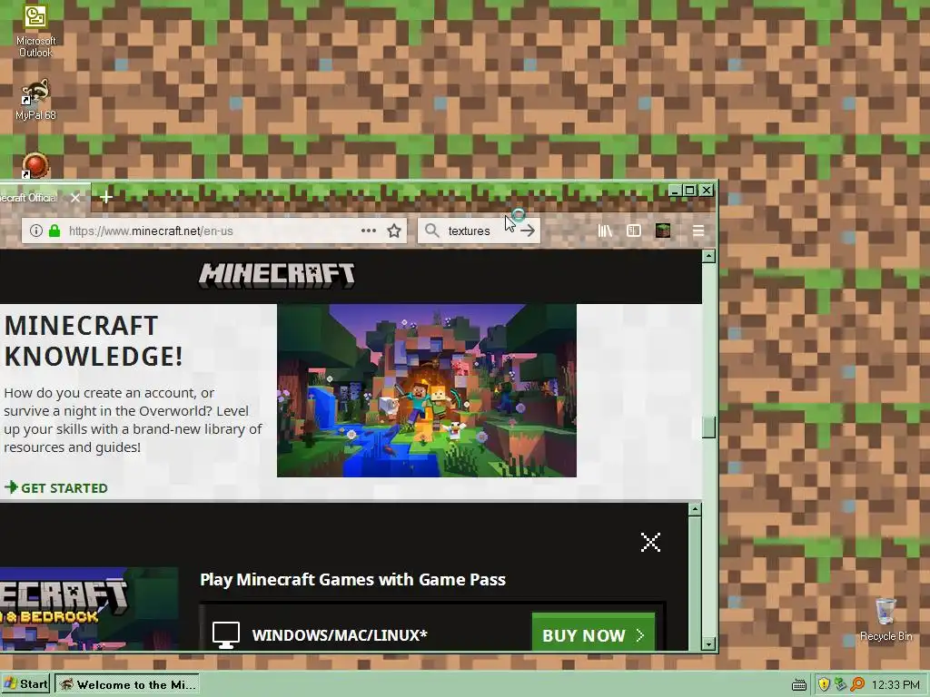Image resolution: width=930 pixels, height=697 pixels.
Task: Open the Windows Start menu
Action: [26, 684]
